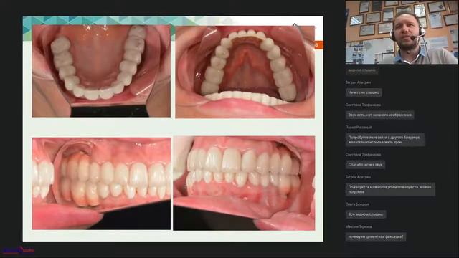Screen dimensions: 459x258
Task: Click sender name 'Павел Роговый'
Action: 359,128
